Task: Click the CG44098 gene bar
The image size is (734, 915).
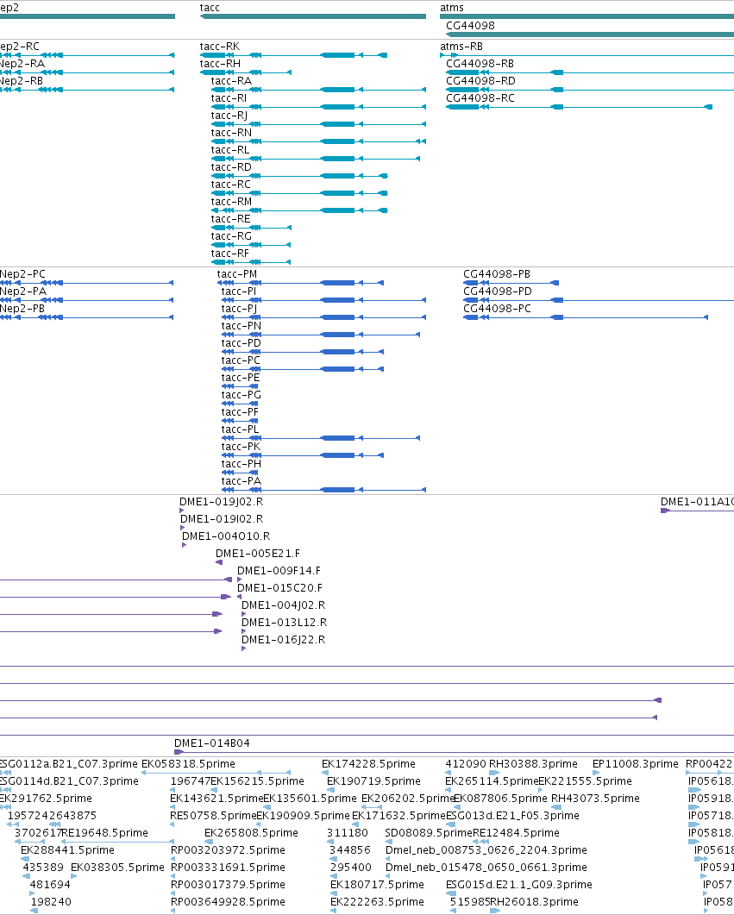Action: coord(590,34)
